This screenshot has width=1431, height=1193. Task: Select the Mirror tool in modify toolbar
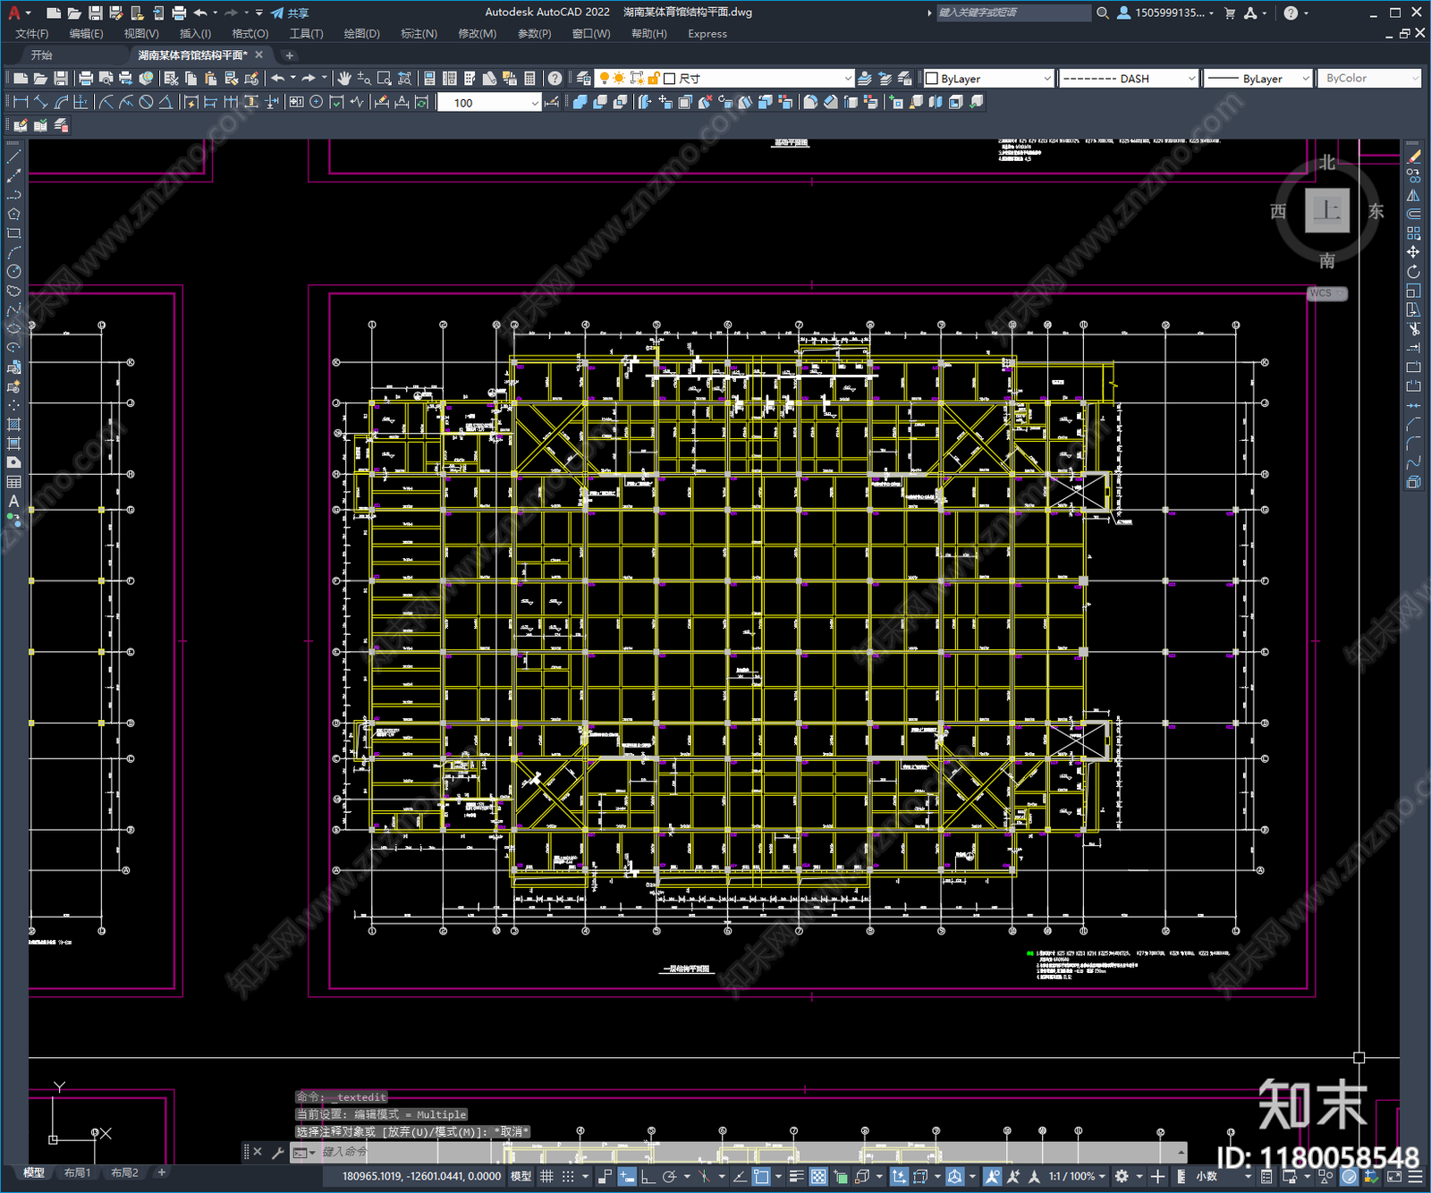[x=1413, y=195]
